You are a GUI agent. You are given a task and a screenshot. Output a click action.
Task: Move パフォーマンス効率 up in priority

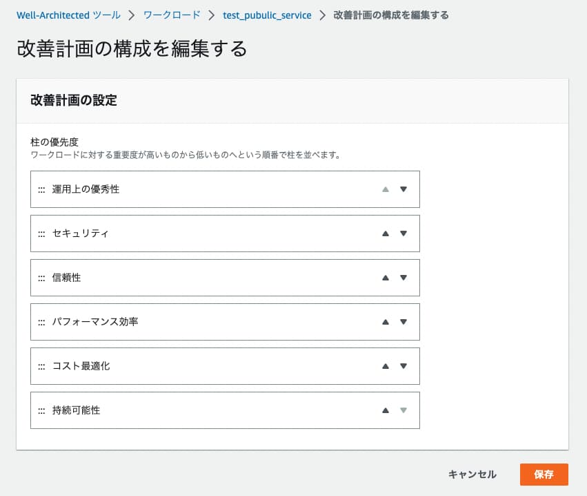tap(385, 322)
